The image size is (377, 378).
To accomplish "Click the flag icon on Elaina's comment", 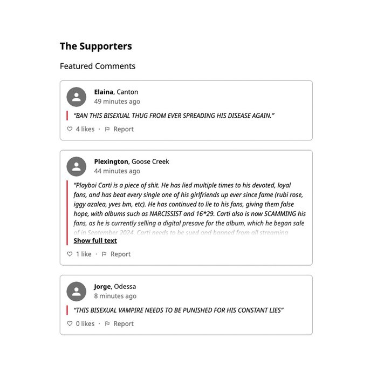I will point(107,129).
